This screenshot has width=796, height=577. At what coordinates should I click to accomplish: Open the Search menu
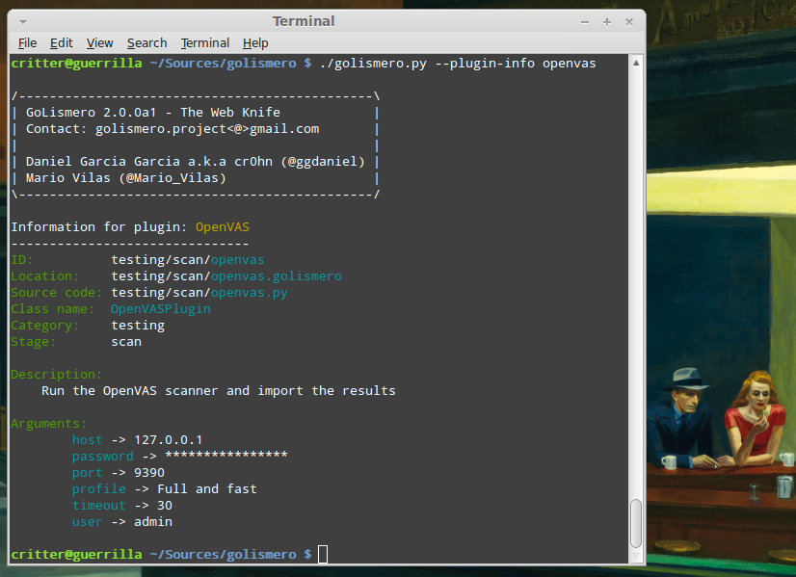pyautogui.click(x=146, y=42)
